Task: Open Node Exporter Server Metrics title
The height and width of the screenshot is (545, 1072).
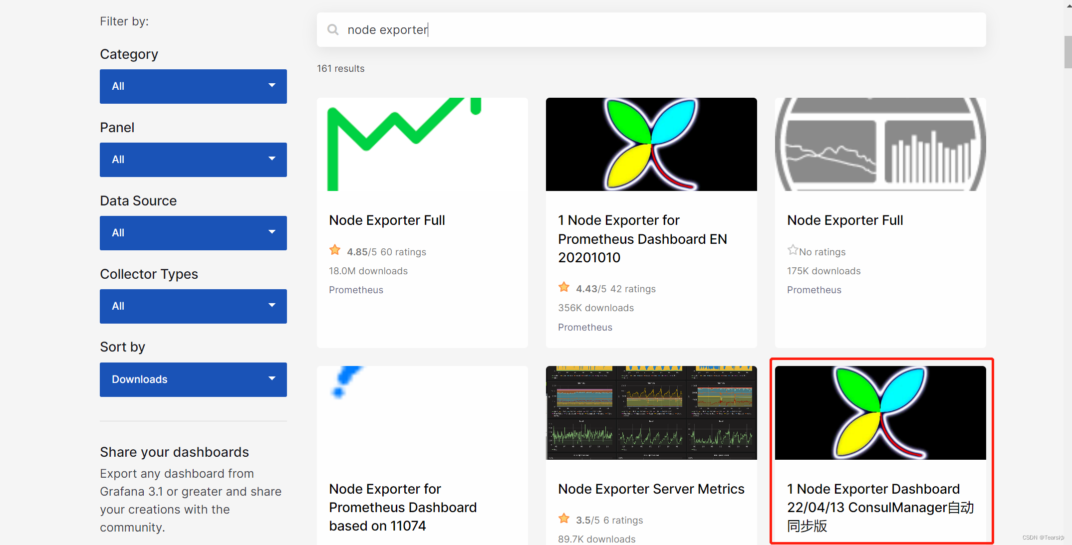Action: (651, 489)
